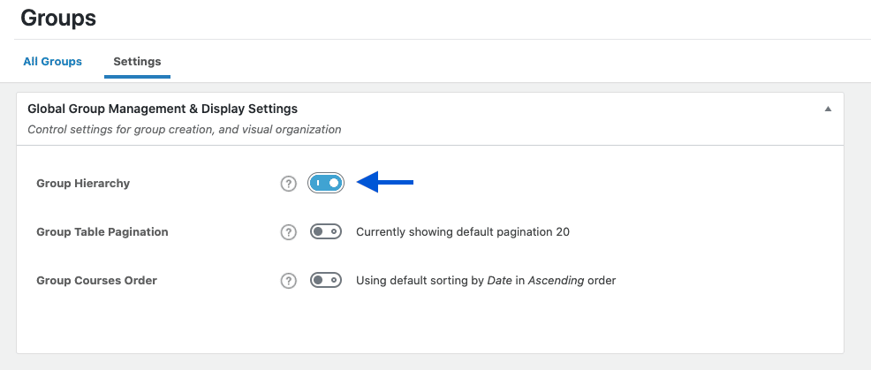871x370 pixels.
Task: Click the Group Table Pagination label
Action: 102,232
